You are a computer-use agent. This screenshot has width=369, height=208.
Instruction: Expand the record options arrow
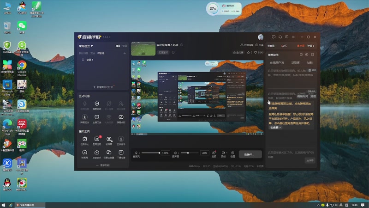click(226, 153)
